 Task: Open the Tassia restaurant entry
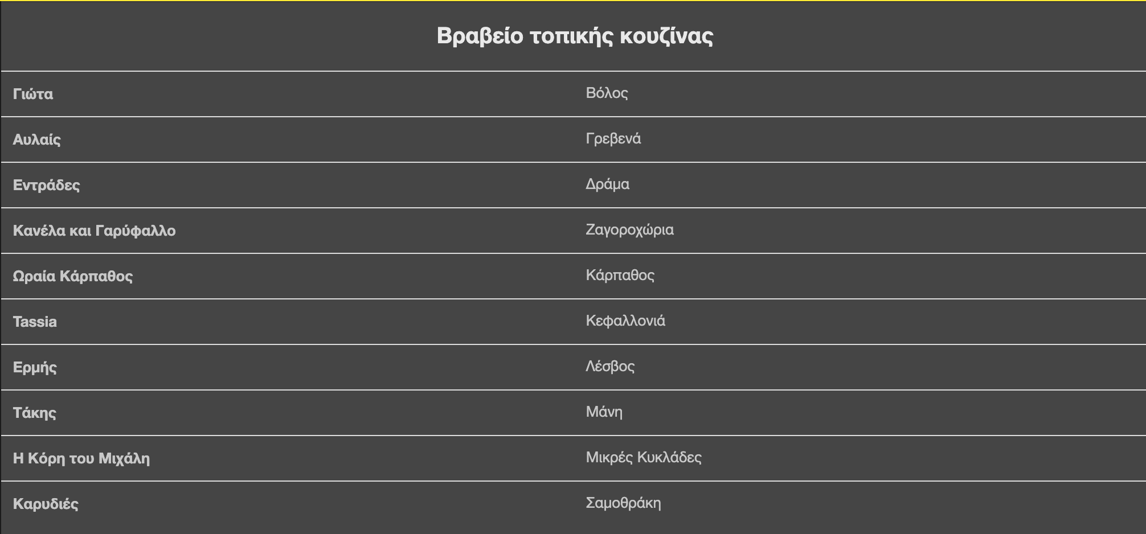pyautogui.click(x=35, y=322)
